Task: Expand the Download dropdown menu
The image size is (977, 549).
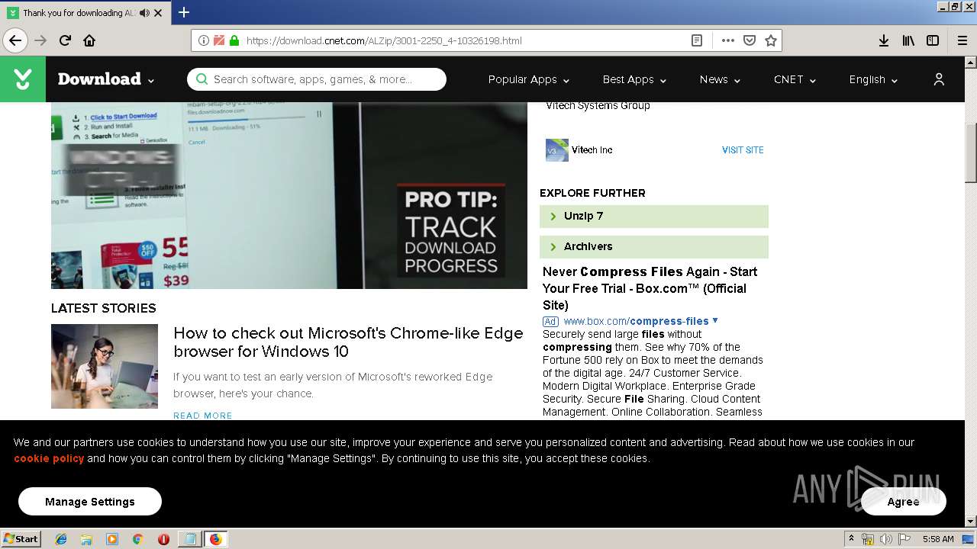Action: tap(106, 79)
